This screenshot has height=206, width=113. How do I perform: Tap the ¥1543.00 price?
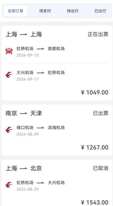pyautogui.click(x=95, y=203)
